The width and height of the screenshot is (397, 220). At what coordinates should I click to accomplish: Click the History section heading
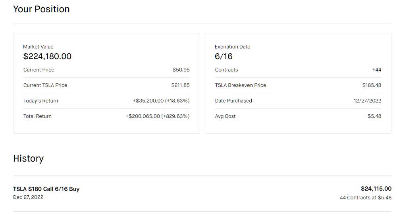tap(28, 158)
